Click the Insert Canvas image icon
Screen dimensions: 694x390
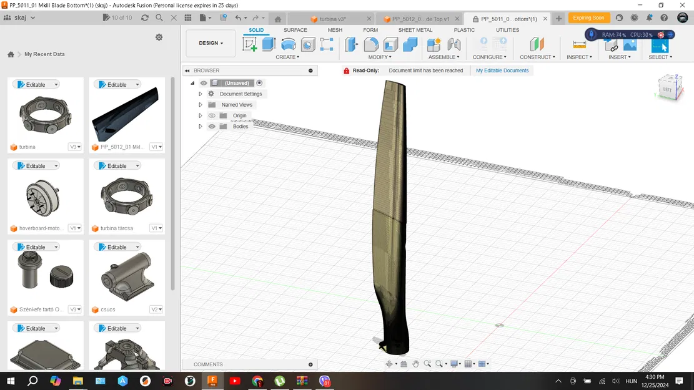point(630,44)
